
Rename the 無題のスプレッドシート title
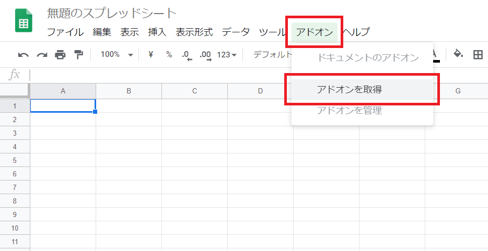(x=112, y=13)
